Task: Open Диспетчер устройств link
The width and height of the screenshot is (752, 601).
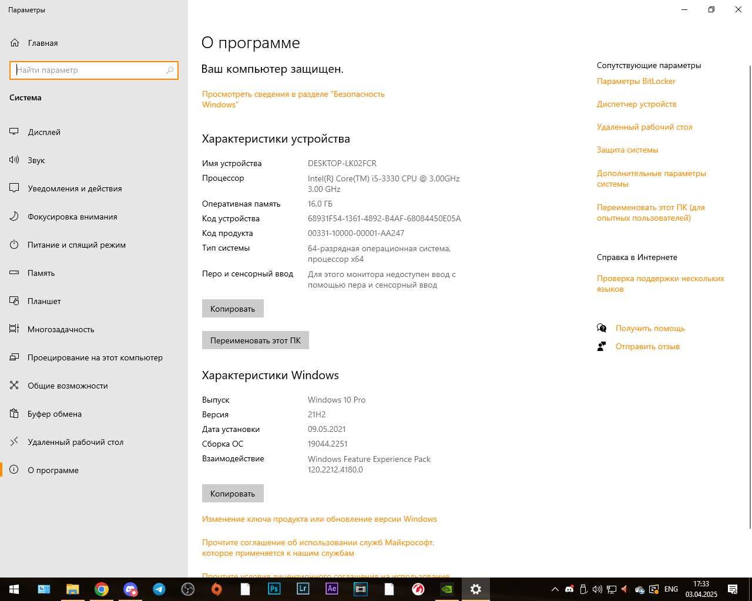Action: (637, 104)
